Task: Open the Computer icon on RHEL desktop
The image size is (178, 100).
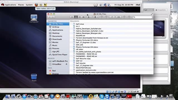Action: [34, 19]
